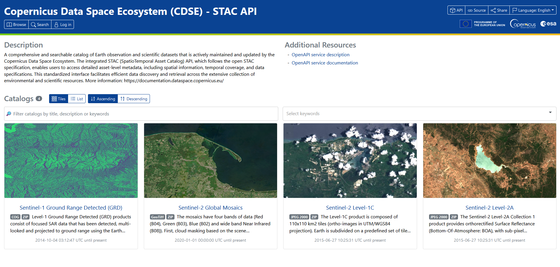Click the Log in lock icon
The image size is (560, 267).
(63, 24)
